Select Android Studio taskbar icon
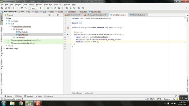The width and height of the screenshot is (189, 106). [30, 103]
